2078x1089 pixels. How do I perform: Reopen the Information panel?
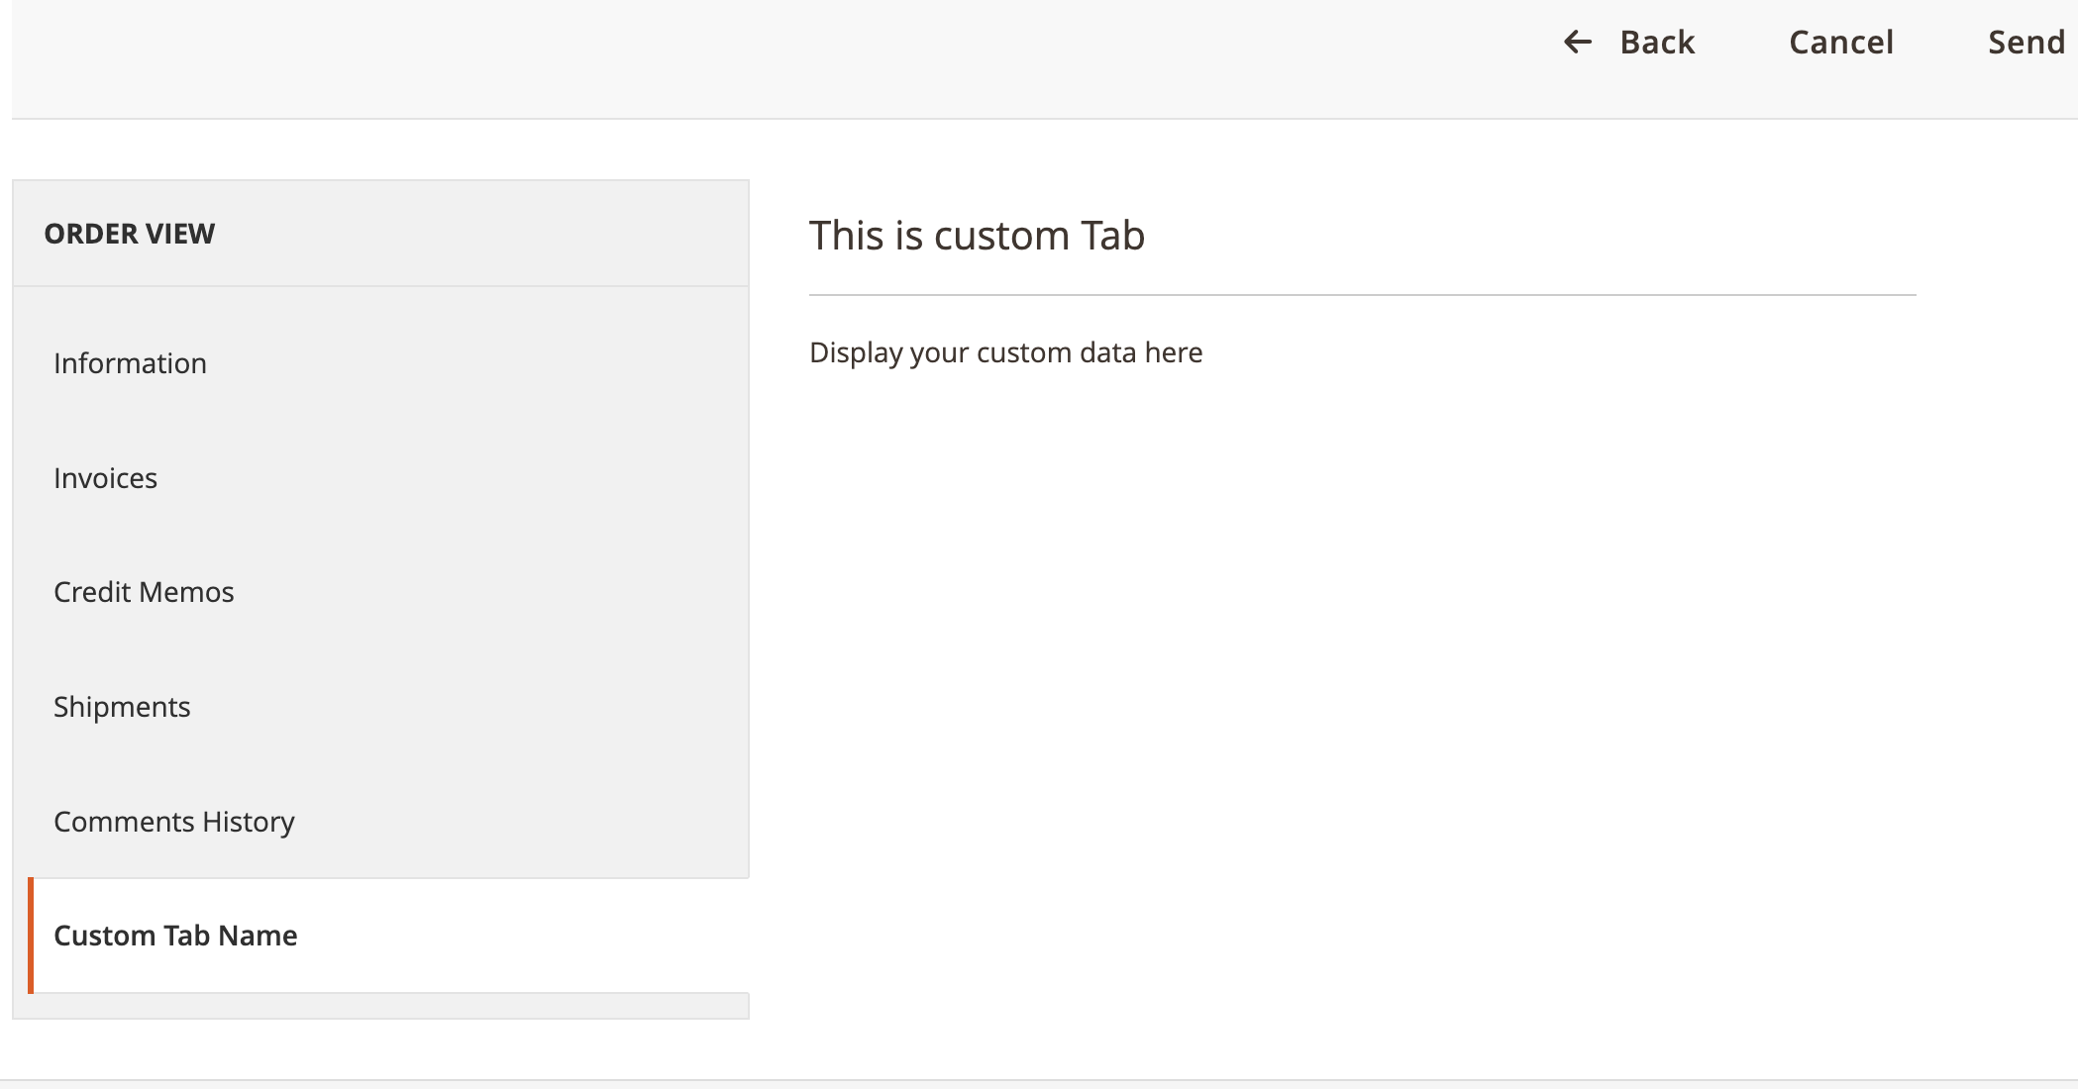point(130,363)
